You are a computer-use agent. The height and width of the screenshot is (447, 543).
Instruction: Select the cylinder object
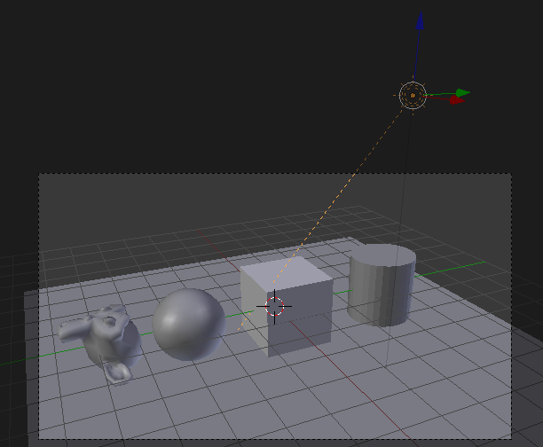pos(382,285)
